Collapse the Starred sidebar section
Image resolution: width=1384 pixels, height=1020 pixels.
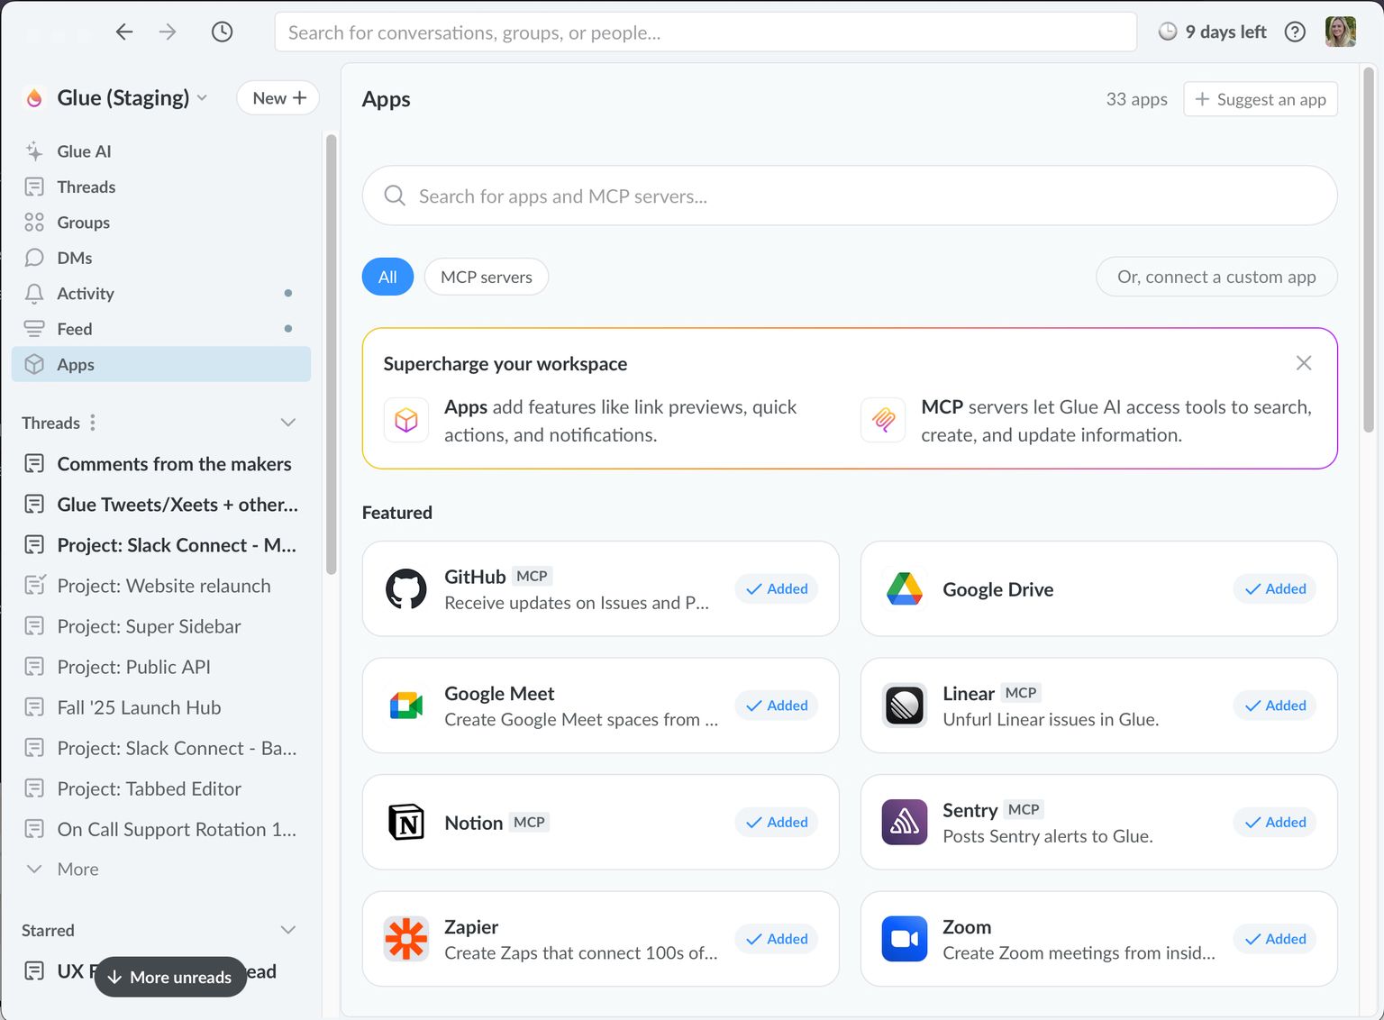click(x=288, y=930)
